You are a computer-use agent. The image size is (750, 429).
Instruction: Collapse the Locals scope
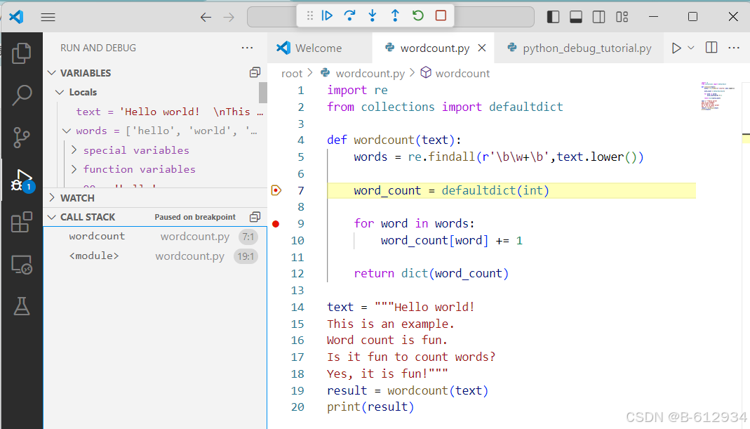(60, 92)
